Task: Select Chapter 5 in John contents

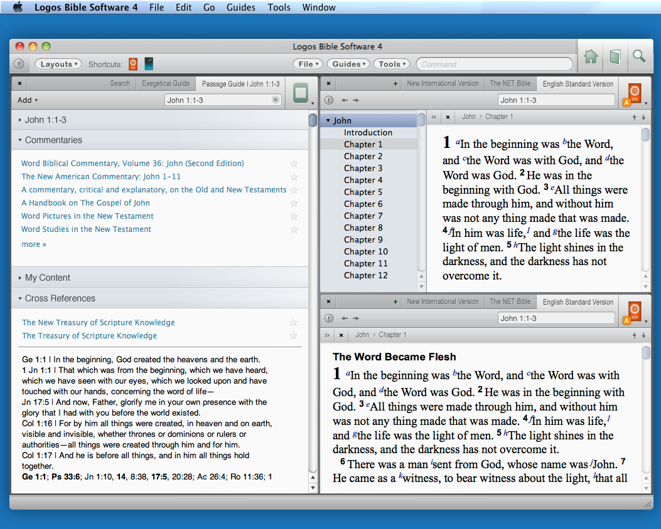Action: coord(363,192)
